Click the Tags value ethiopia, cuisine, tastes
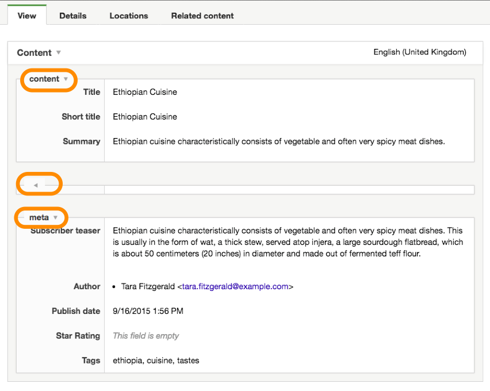 coord(156,361)
